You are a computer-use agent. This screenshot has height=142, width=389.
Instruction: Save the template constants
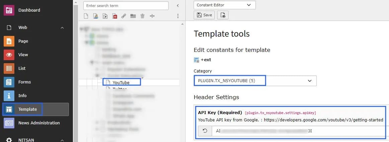[x=204, y=15]
